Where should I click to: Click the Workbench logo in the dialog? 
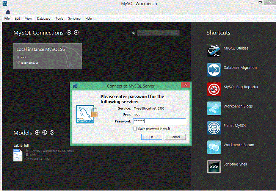point(86,114)
